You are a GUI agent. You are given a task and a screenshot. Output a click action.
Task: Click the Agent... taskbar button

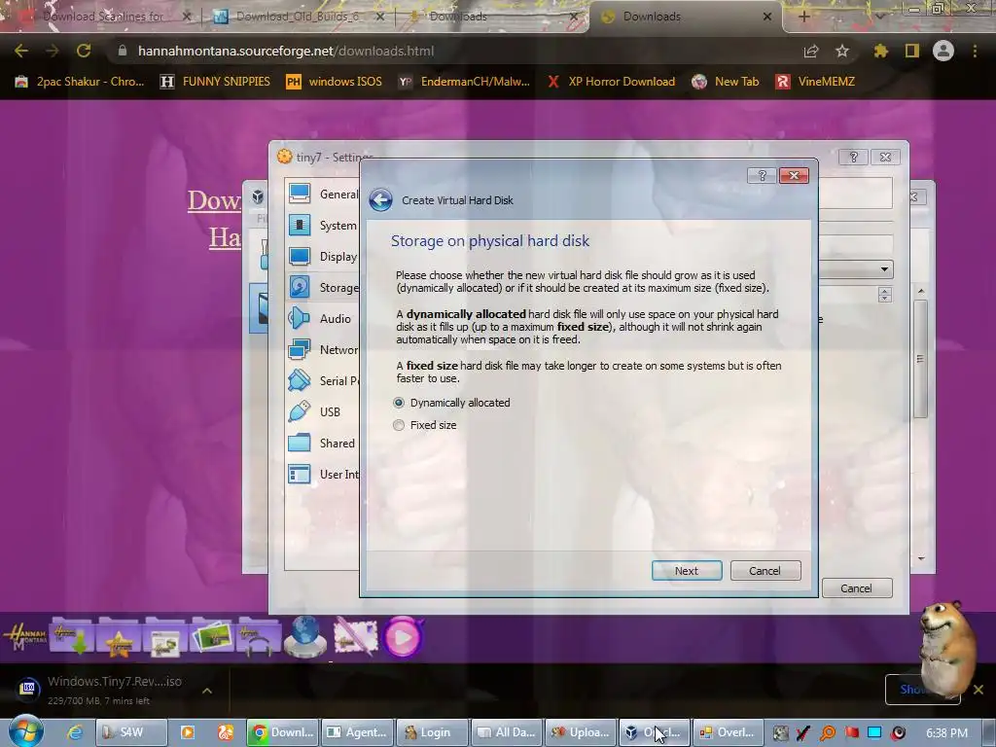click(x=357, y=732)
